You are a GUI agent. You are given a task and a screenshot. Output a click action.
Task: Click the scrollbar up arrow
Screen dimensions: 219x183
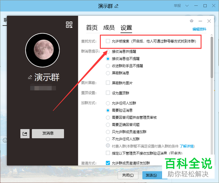click(212, 35)
